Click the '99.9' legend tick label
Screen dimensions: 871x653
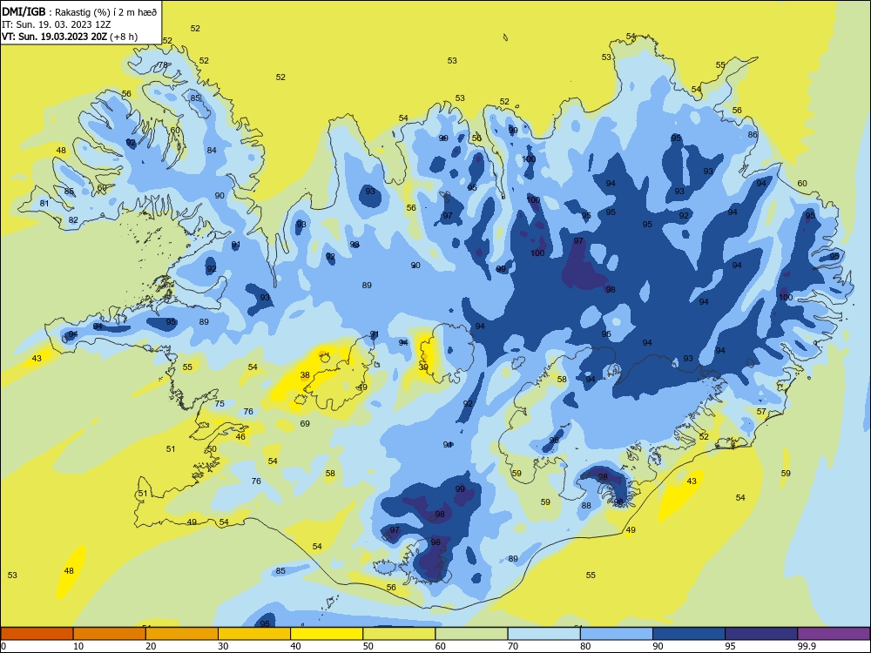click(x=807, y=646)
